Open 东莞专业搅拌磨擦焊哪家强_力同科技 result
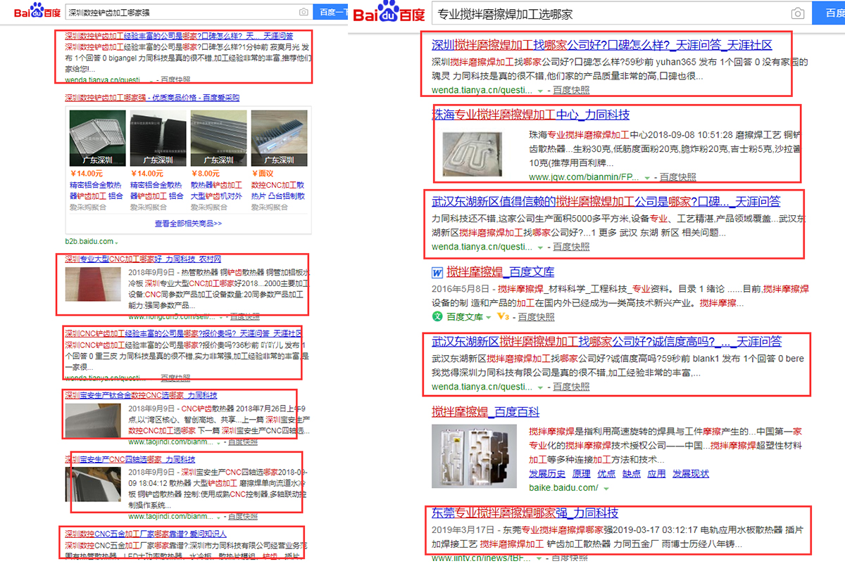Screen dimensions: 845x566 coord(525,513)
